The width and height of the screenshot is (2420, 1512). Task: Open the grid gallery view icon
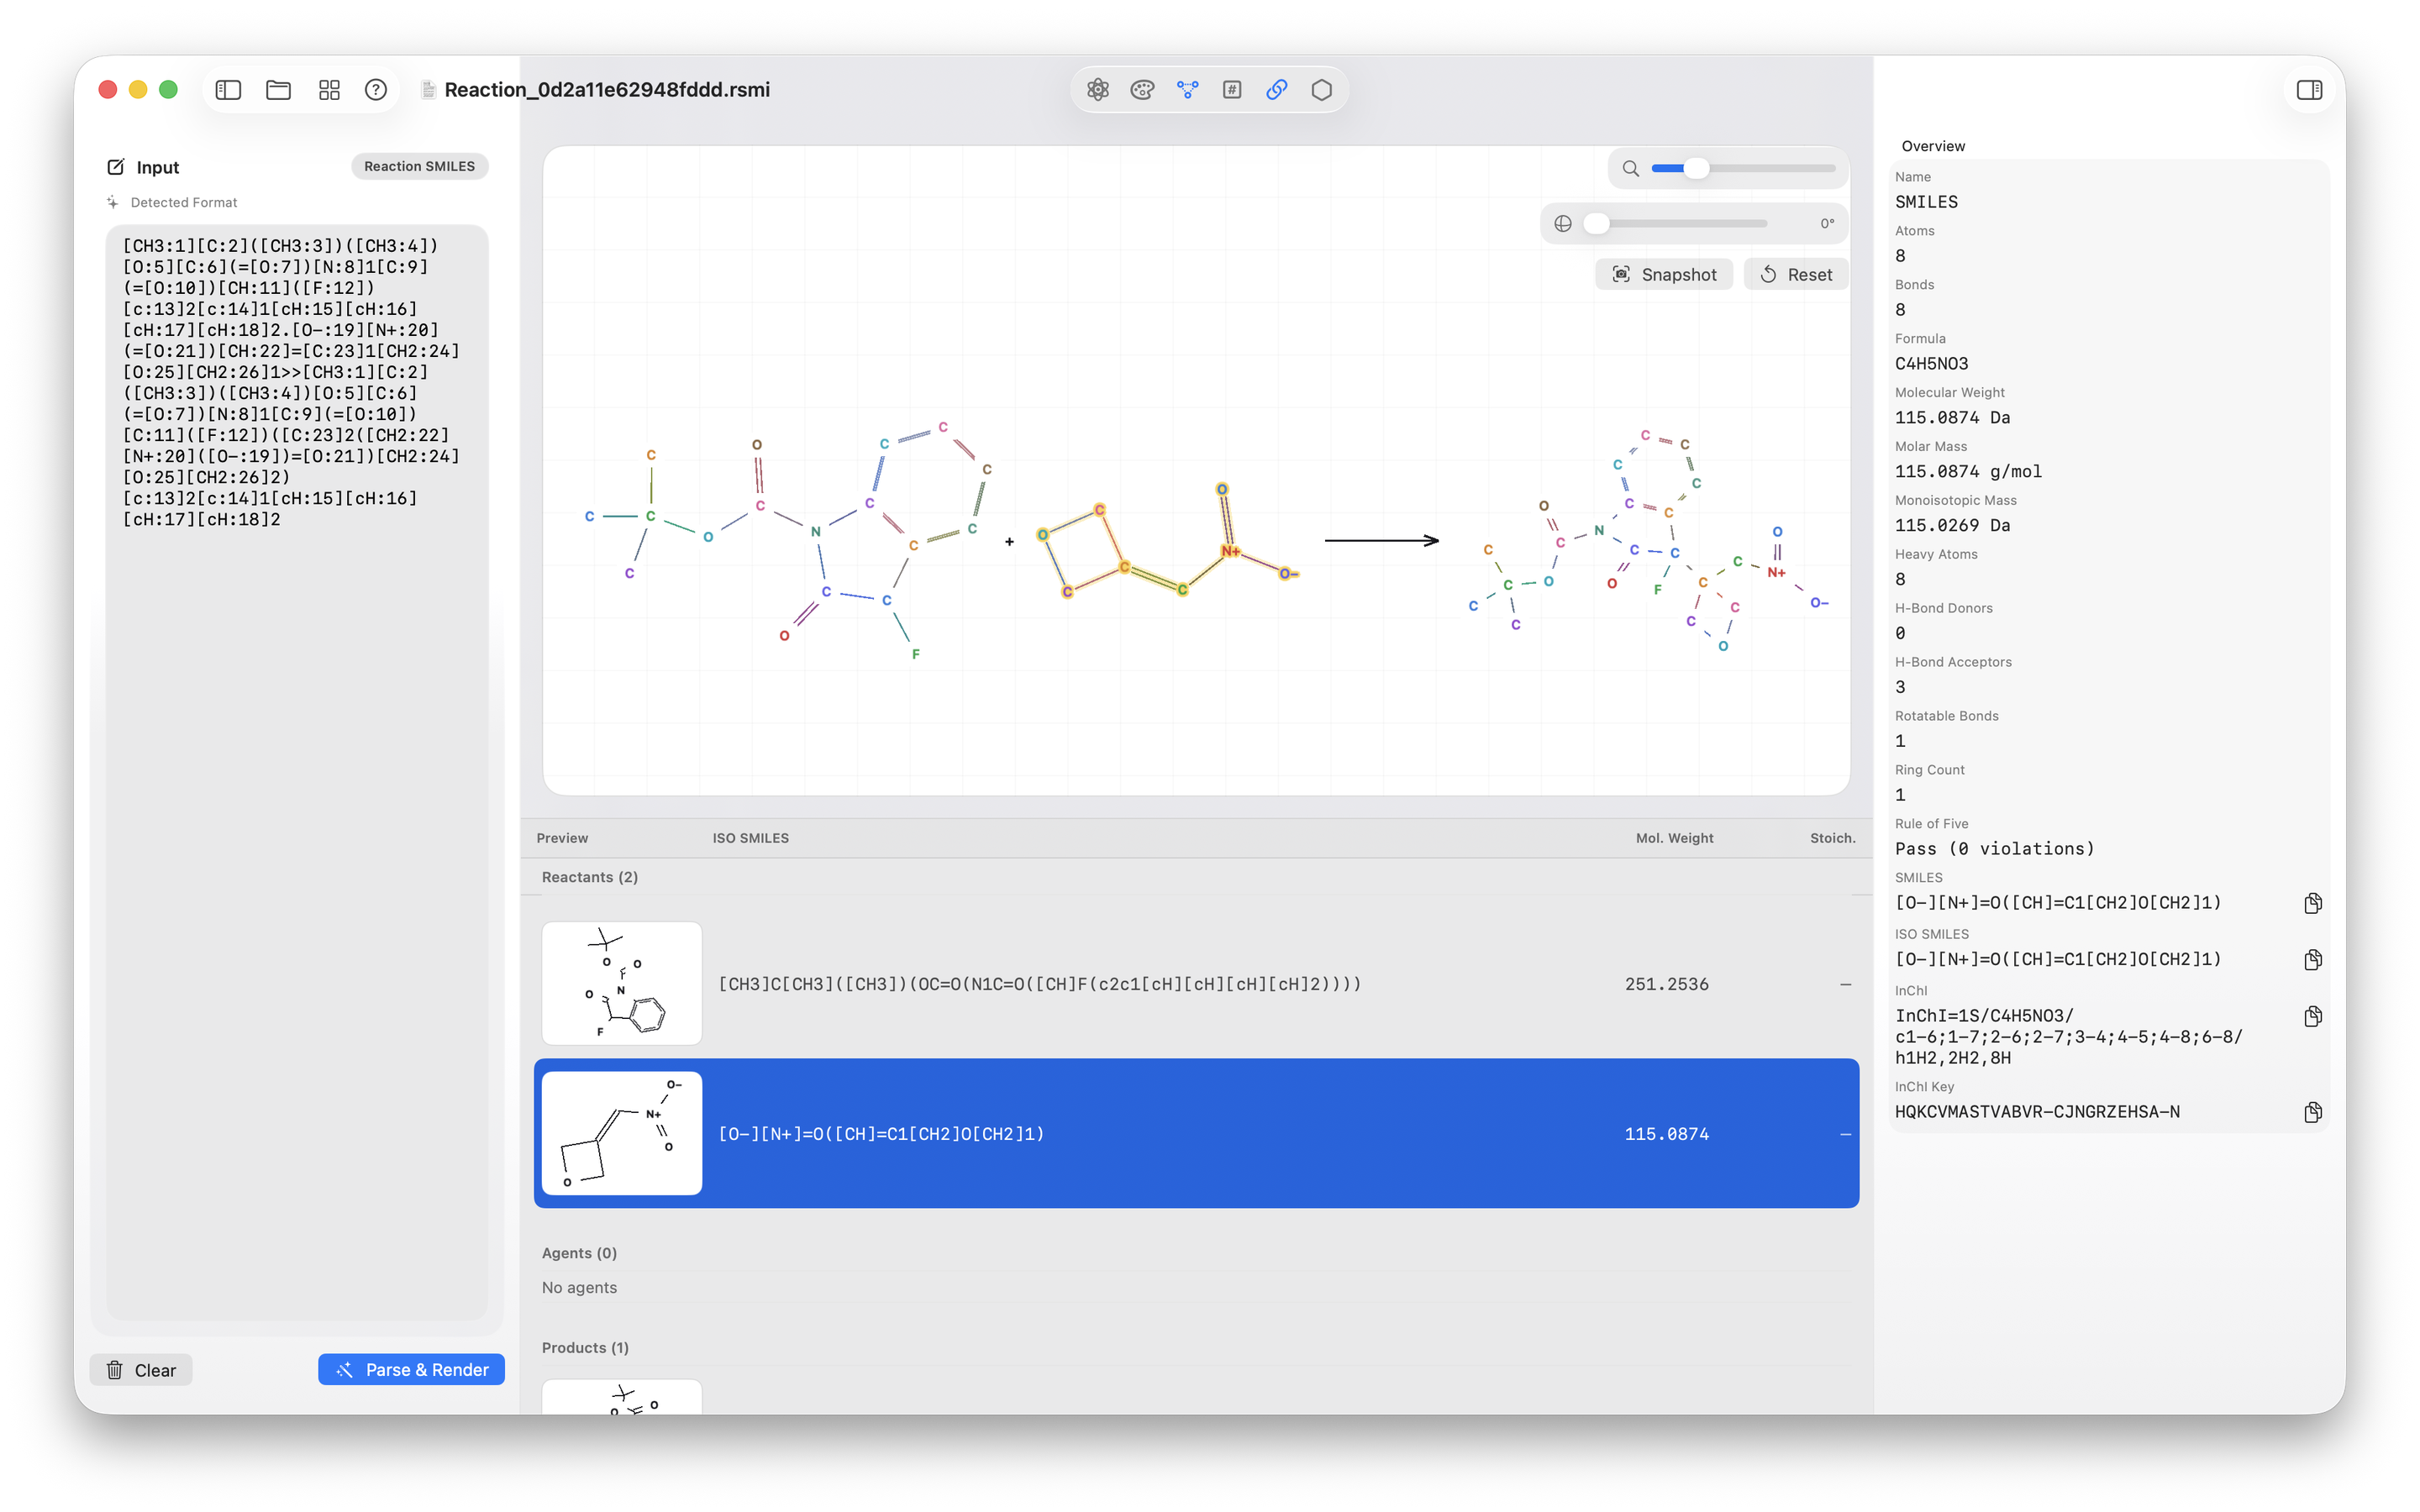[x=329, y=90]
